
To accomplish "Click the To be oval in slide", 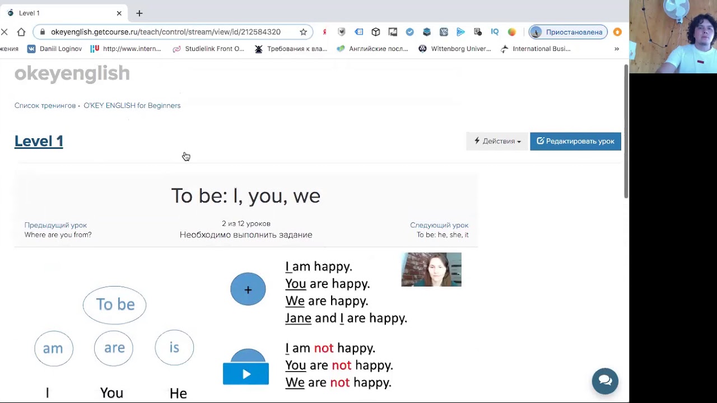I will (x=115, y=304).
